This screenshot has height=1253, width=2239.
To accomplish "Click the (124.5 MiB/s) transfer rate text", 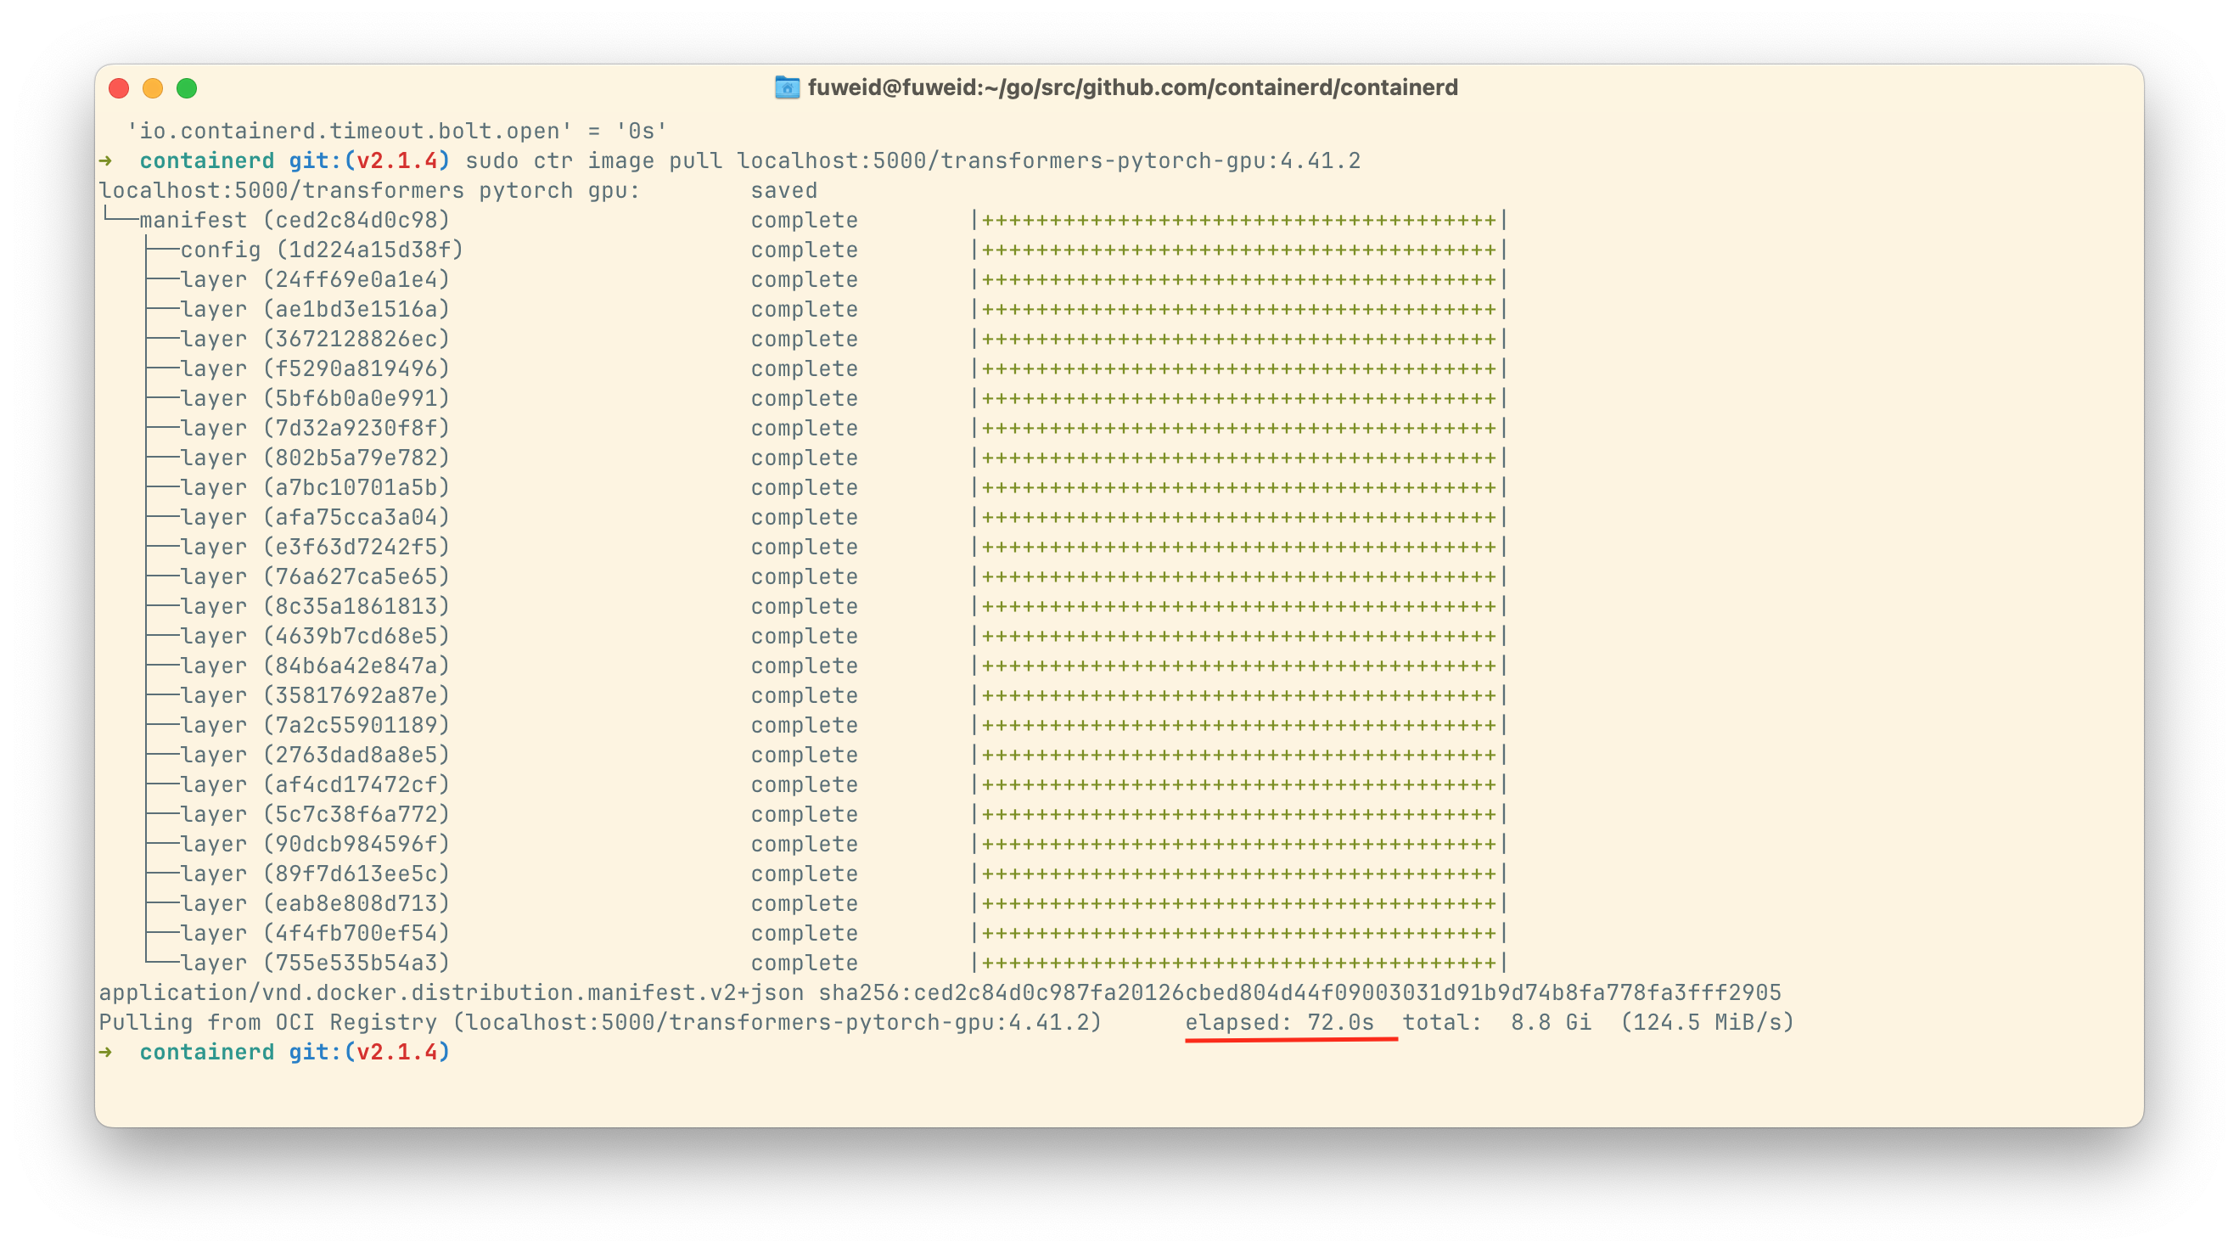I will [1707, 1023].
